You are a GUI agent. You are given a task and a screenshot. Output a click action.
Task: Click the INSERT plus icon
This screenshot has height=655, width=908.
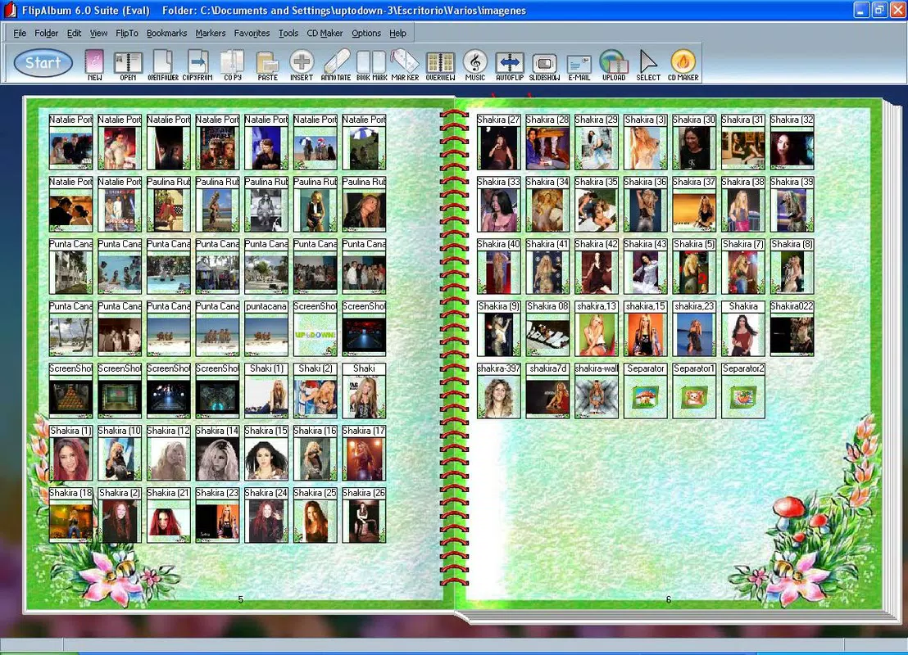[x=302, y=65]
